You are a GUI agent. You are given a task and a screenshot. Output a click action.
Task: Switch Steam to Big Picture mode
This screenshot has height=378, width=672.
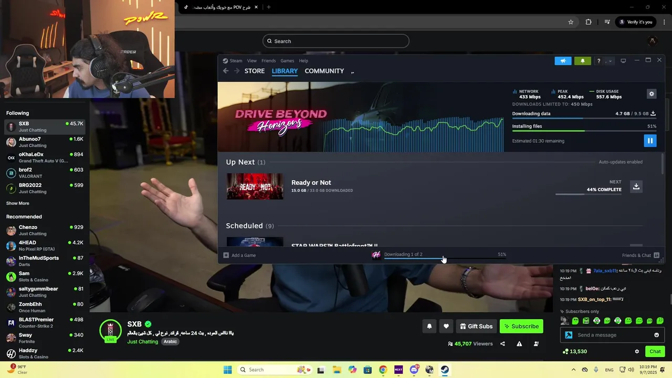coord(623,61)
